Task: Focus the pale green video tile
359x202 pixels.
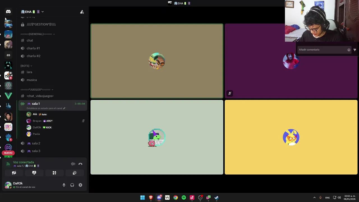Action: click(157, 137)
